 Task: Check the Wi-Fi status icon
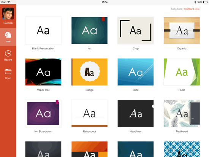[9, 2]
